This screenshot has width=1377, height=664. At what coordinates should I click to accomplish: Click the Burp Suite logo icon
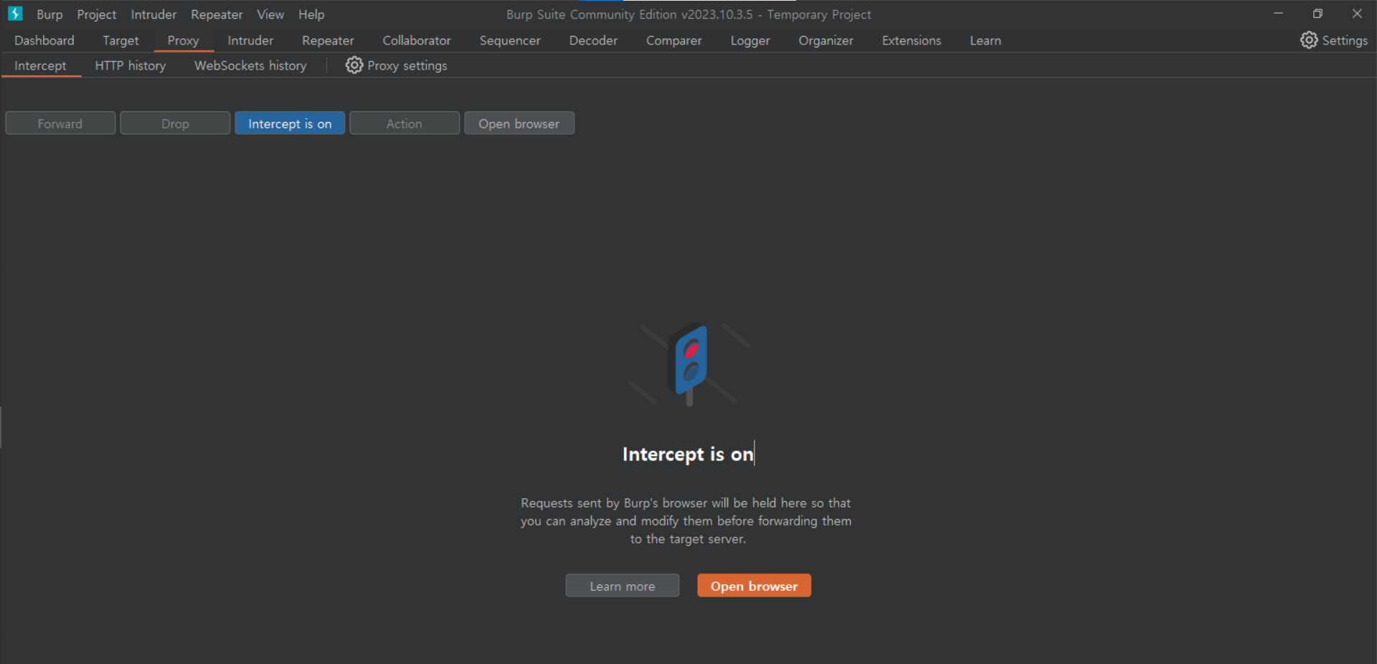point(15,14)
